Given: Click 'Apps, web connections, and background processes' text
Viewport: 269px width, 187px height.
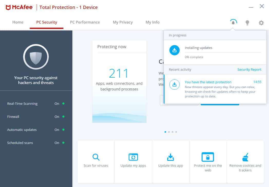Looking at the screenshot, I should [x=119, y=86].
